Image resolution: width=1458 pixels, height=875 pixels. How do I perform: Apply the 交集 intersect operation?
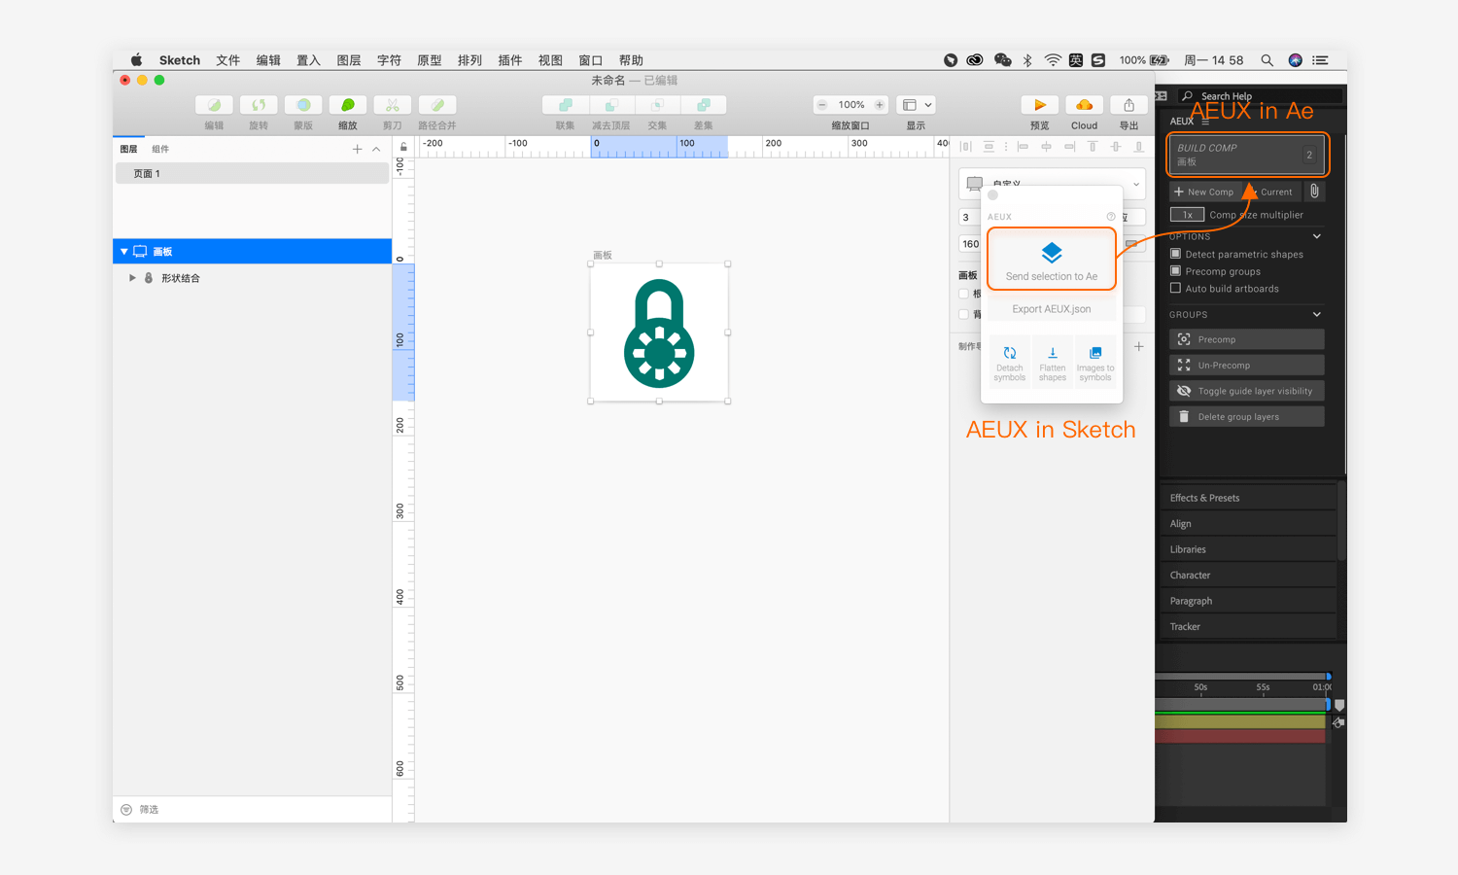tap(657, 105)
